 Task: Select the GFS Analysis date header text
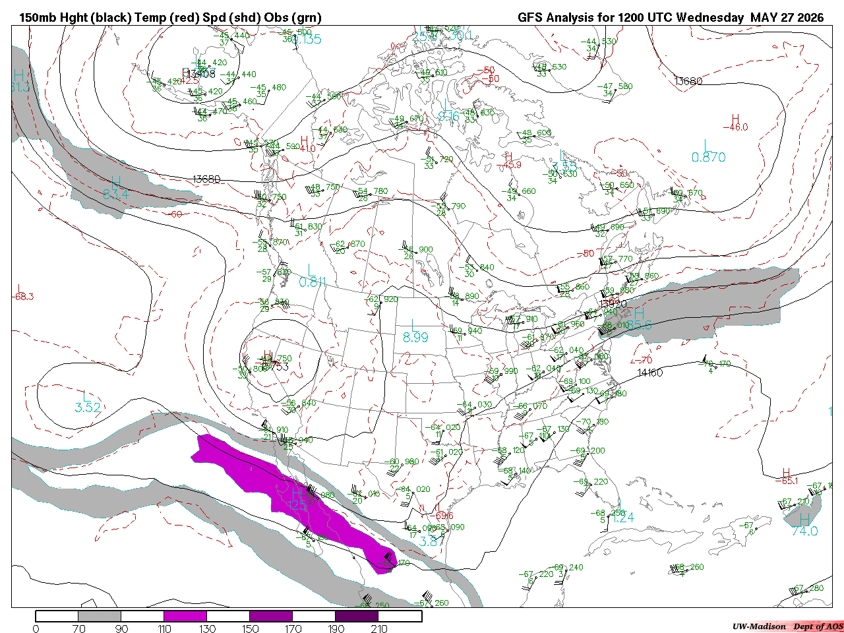pos(671,18)
